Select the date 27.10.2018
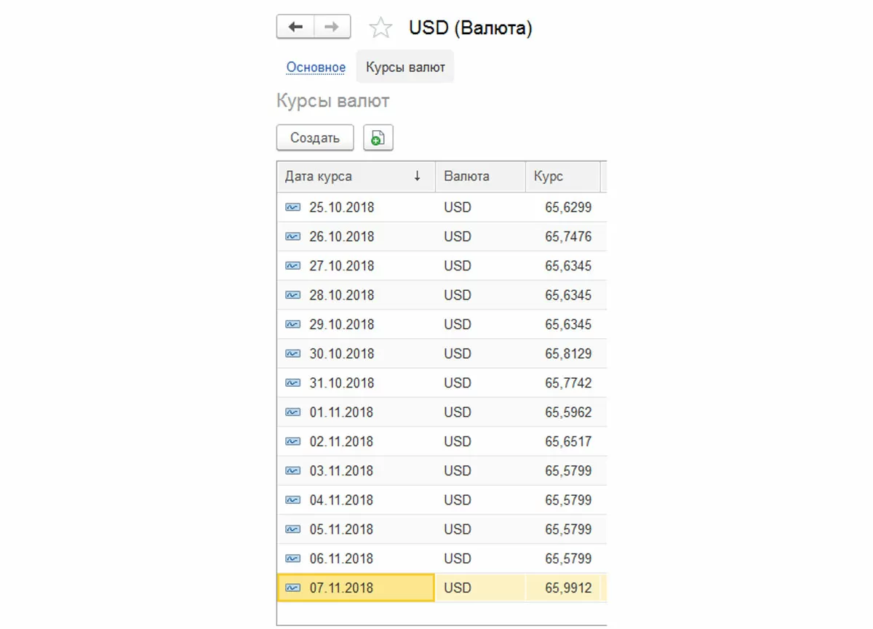This screenshot has height=629, width=873. click(x=342, y=266)
